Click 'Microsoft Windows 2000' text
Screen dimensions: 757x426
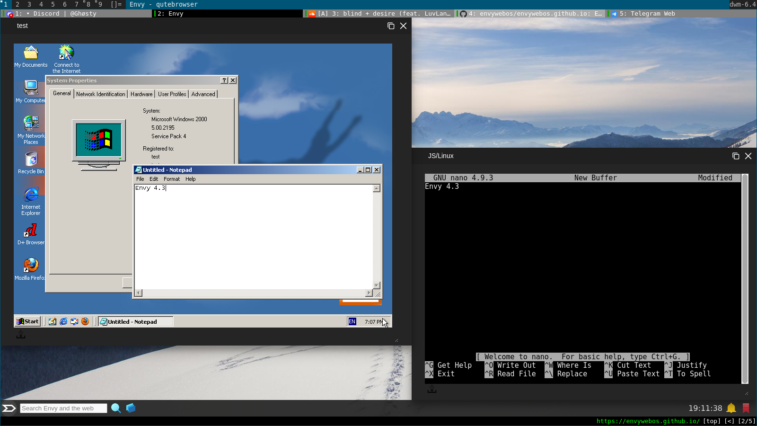tap(179, 119)
